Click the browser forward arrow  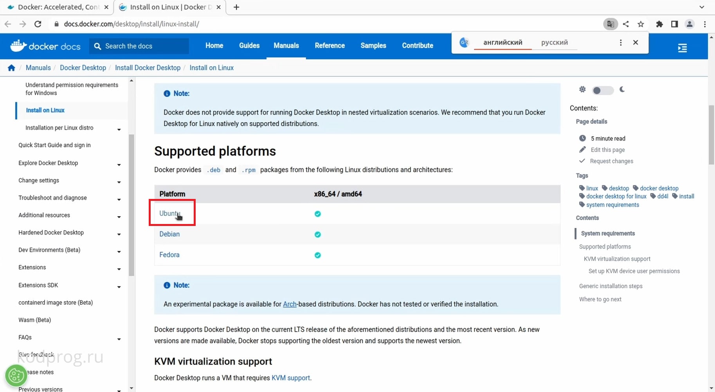[23, 24]
